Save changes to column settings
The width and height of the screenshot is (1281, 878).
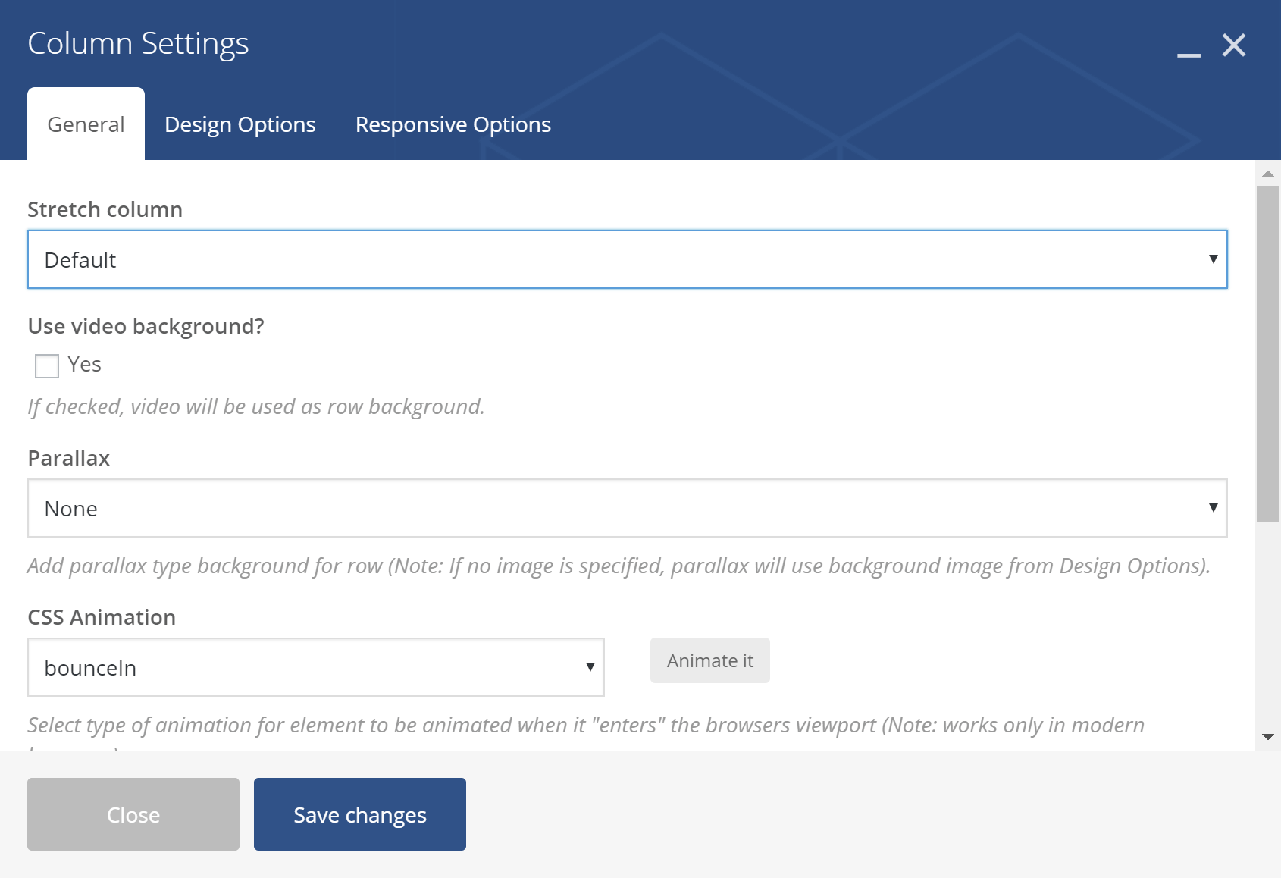click(360, 814)
